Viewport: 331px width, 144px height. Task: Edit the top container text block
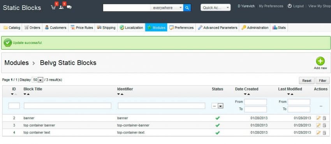(318, 133)
